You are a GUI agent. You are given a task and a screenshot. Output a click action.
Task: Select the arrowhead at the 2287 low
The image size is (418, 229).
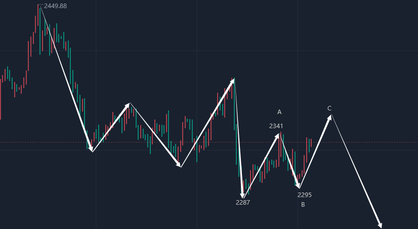point(242,195)
